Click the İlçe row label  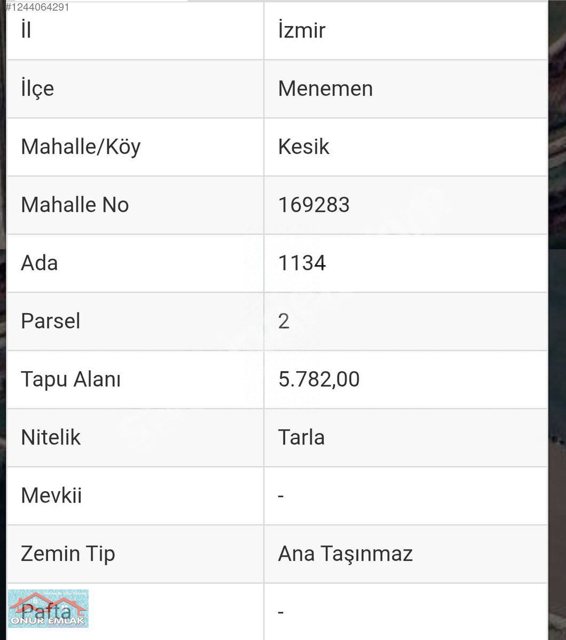[37, 89]
